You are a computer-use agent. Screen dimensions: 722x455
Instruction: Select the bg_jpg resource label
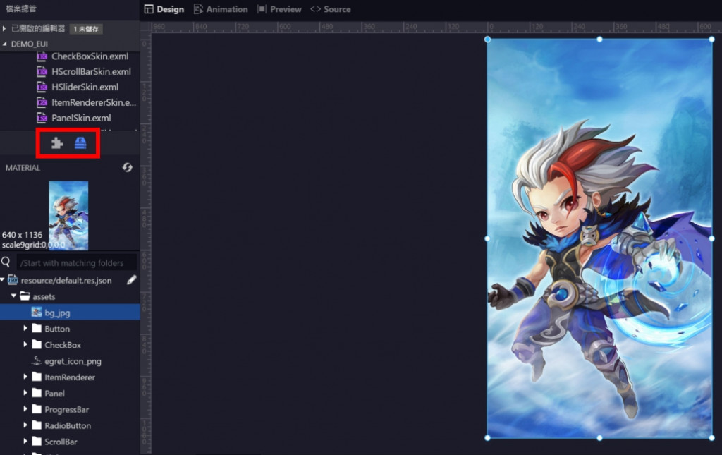pos(58,313)
